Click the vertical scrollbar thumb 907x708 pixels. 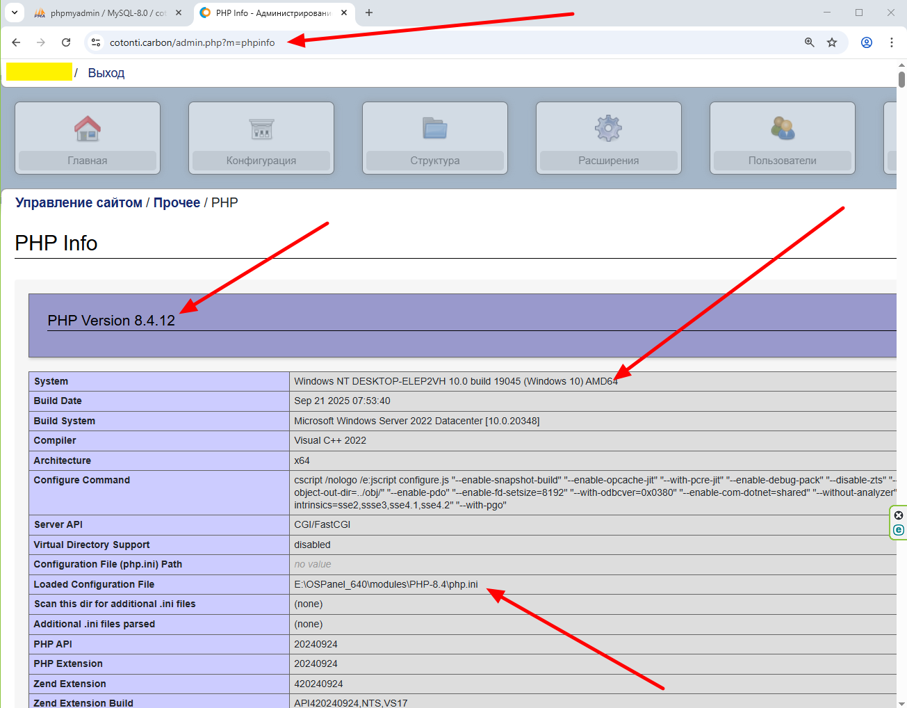pyautogui.click(x=901, y=79)
